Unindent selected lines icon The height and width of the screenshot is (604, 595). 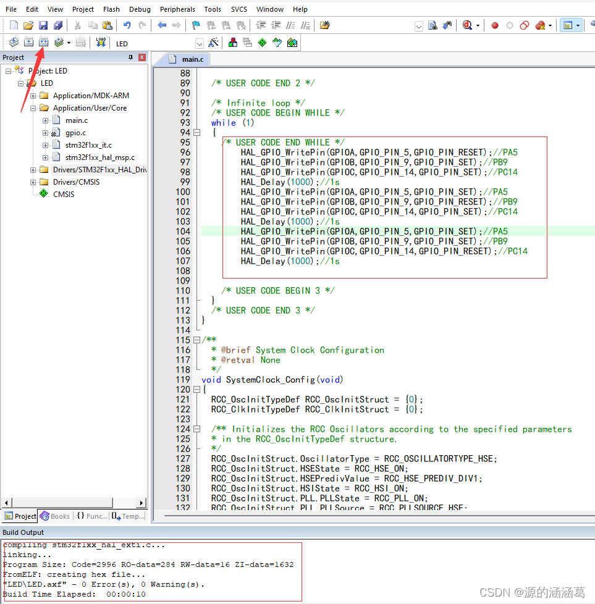(276, 25)
